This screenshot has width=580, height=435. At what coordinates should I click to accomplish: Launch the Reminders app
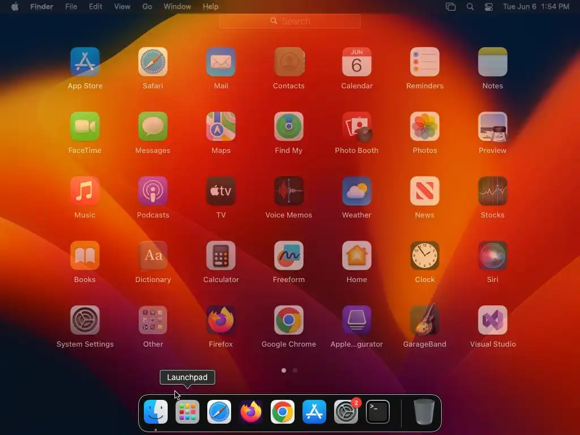tap(425, 62)
